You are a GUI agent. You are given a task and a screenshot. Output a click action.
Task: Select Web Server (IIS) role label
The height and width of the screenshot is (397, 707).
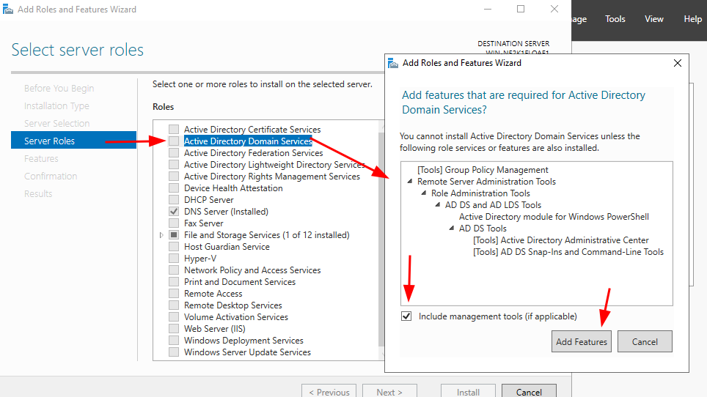[x=215, y=329]
